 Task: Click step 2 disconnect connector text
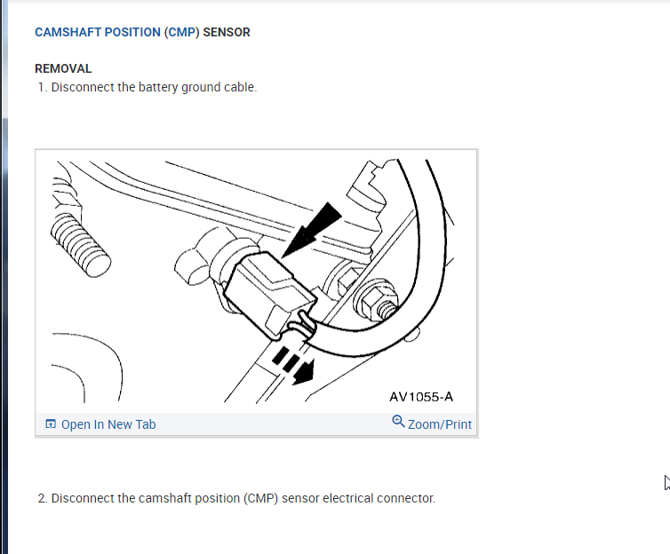pyautogui.click(x=236, y=498)
